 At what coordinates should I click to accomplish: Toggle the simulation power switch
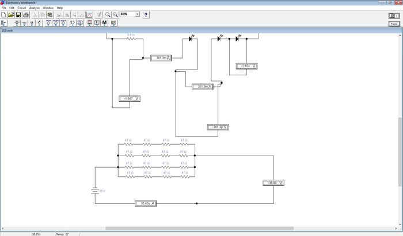click(394, 16)
